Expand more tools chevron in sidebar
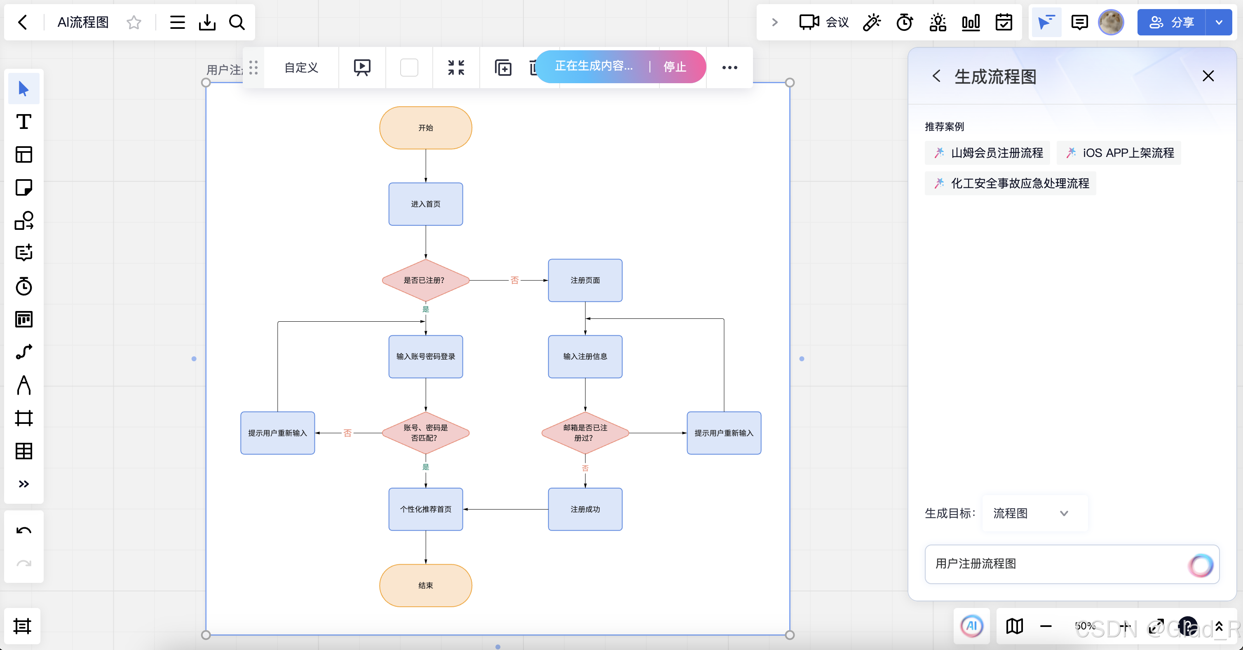1243x650 pixels. pos(23,484)
